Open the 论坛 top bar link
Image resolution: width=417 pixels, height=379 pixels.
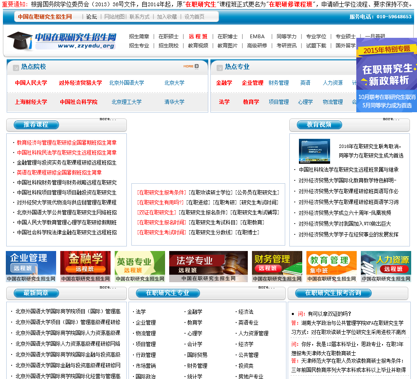pos(91,17)
